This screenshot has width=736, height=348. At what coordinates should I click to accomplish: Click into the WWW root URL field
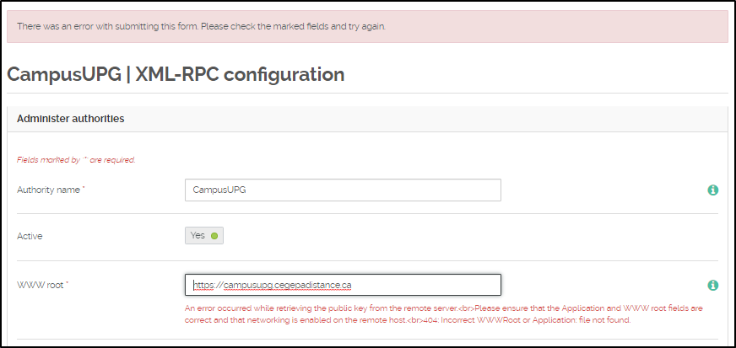point(342,285)
